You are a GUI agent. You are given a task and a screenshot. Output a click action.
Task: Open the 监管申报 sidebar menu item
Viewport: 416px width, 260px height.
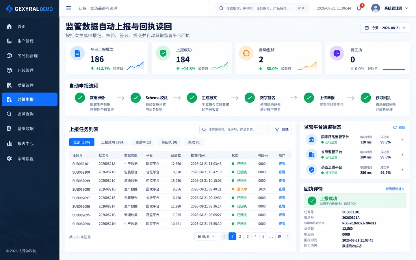[x=29, y=99]
